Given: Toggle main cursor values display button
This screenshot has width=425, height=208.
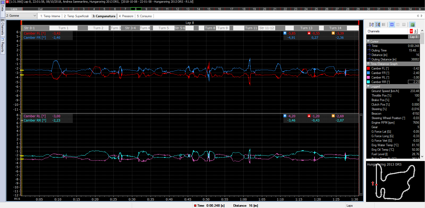Looking at the screenshot, I should [x=392, y=25].
